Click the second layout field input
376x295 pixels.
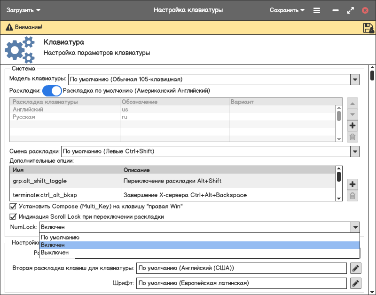tap(241, 268)
